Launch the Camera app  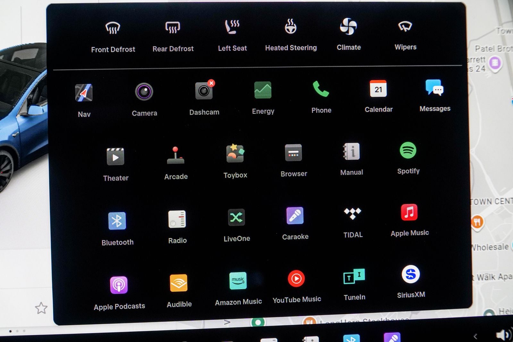coord(144,92)
